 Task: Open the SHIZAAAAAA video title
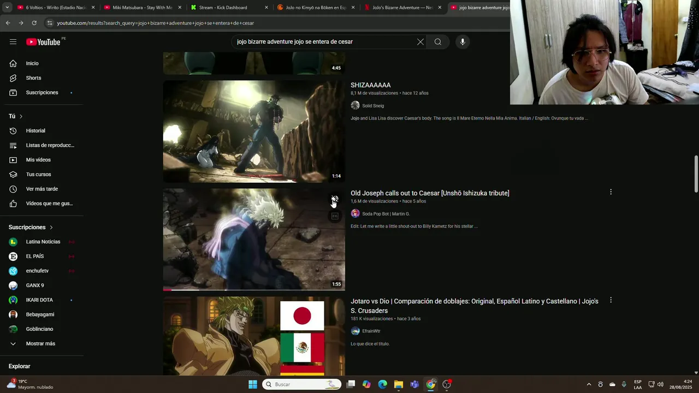[371, 85]
